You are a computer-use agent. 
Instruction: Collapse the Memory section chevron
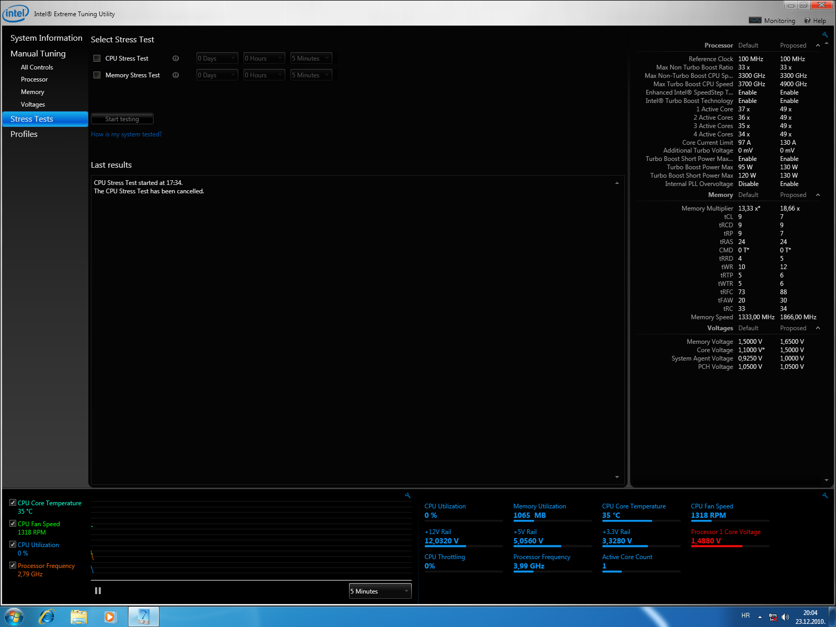tap(818, 195)
